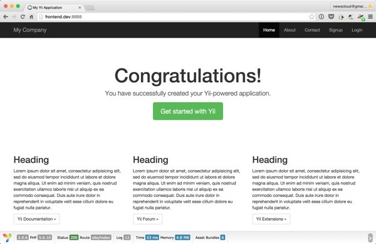Viewport: 376px width, 244px height.
Task: Open the Asset Bundles 6 debug panel
Action: [x=210, y=238]
